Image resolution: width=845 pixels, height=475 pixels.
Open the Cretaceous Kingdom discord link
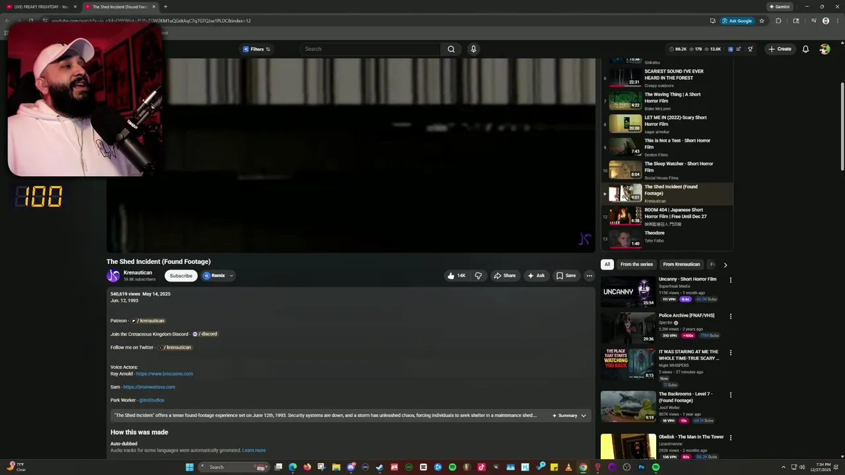tap(205, 334)
